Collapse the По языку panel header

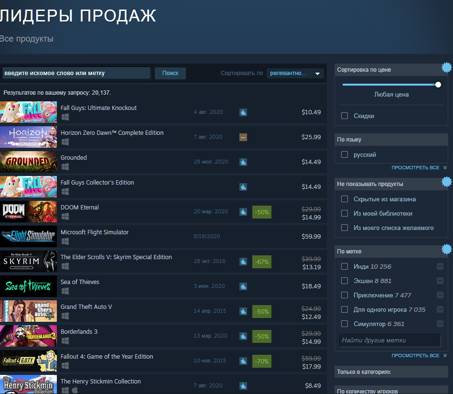point(391,139)
